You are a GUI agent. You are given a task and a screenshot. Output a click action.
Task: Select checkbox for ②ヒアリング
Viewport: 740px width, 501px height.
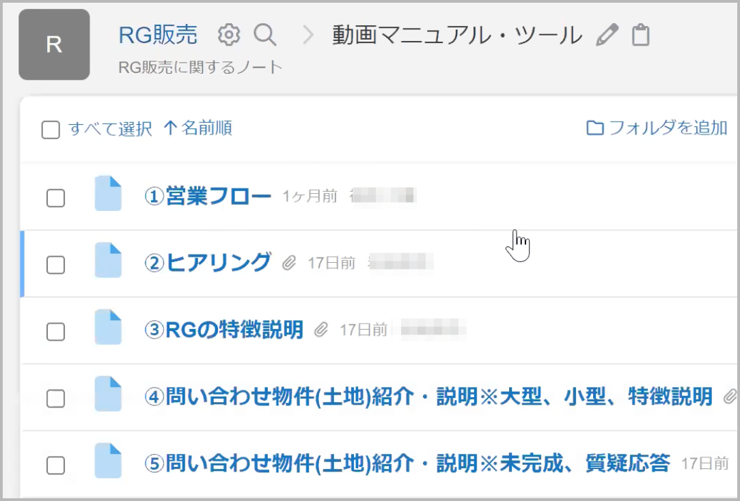click(x=56, y=265)
